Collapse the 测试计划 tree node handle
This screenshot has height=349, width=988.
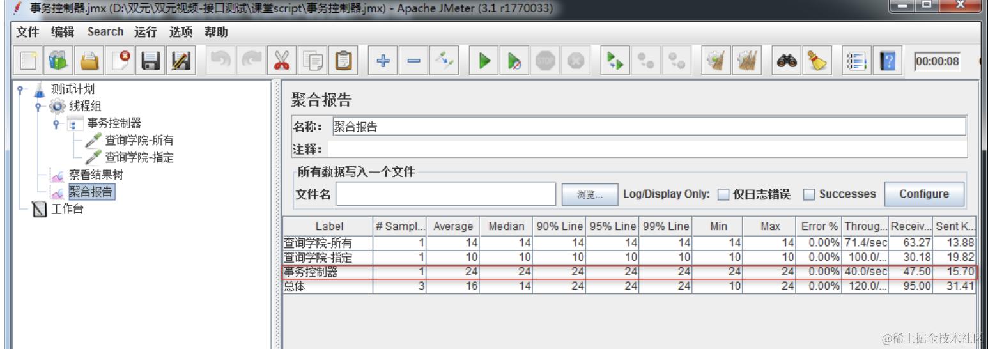[21, 89]
